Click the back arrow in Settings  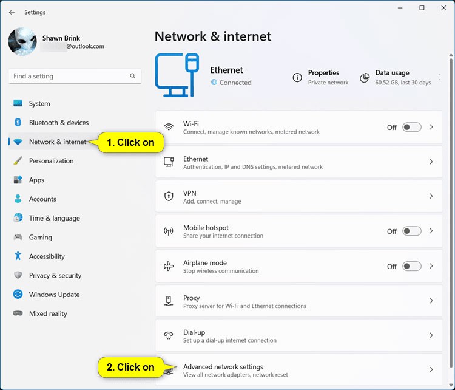[x=12, y=12]
